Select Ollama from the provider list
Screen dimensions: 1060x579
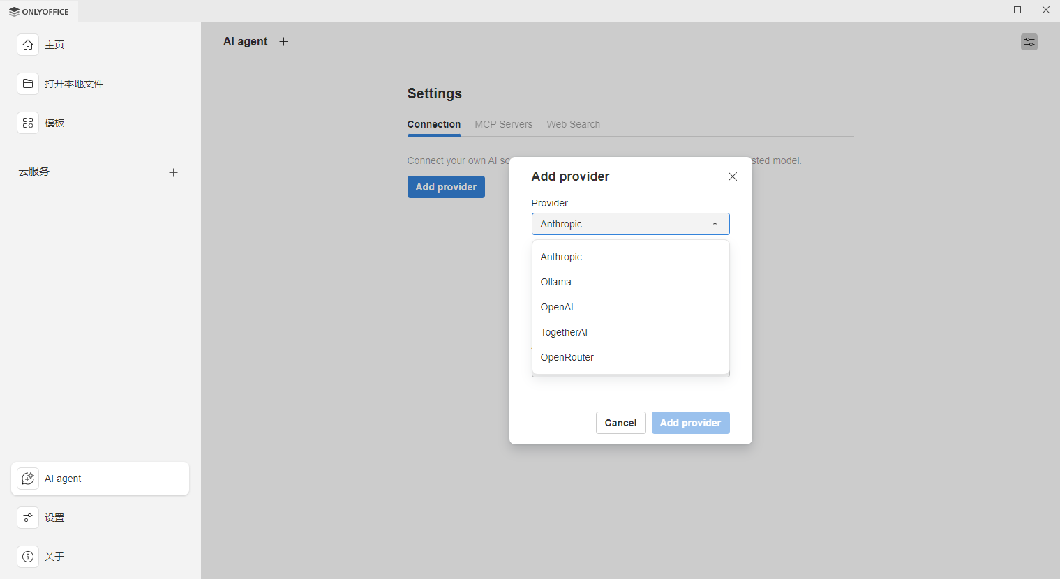[555, 282]
